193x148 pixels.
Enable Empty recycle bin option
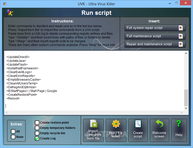click(x=37, y=133)
